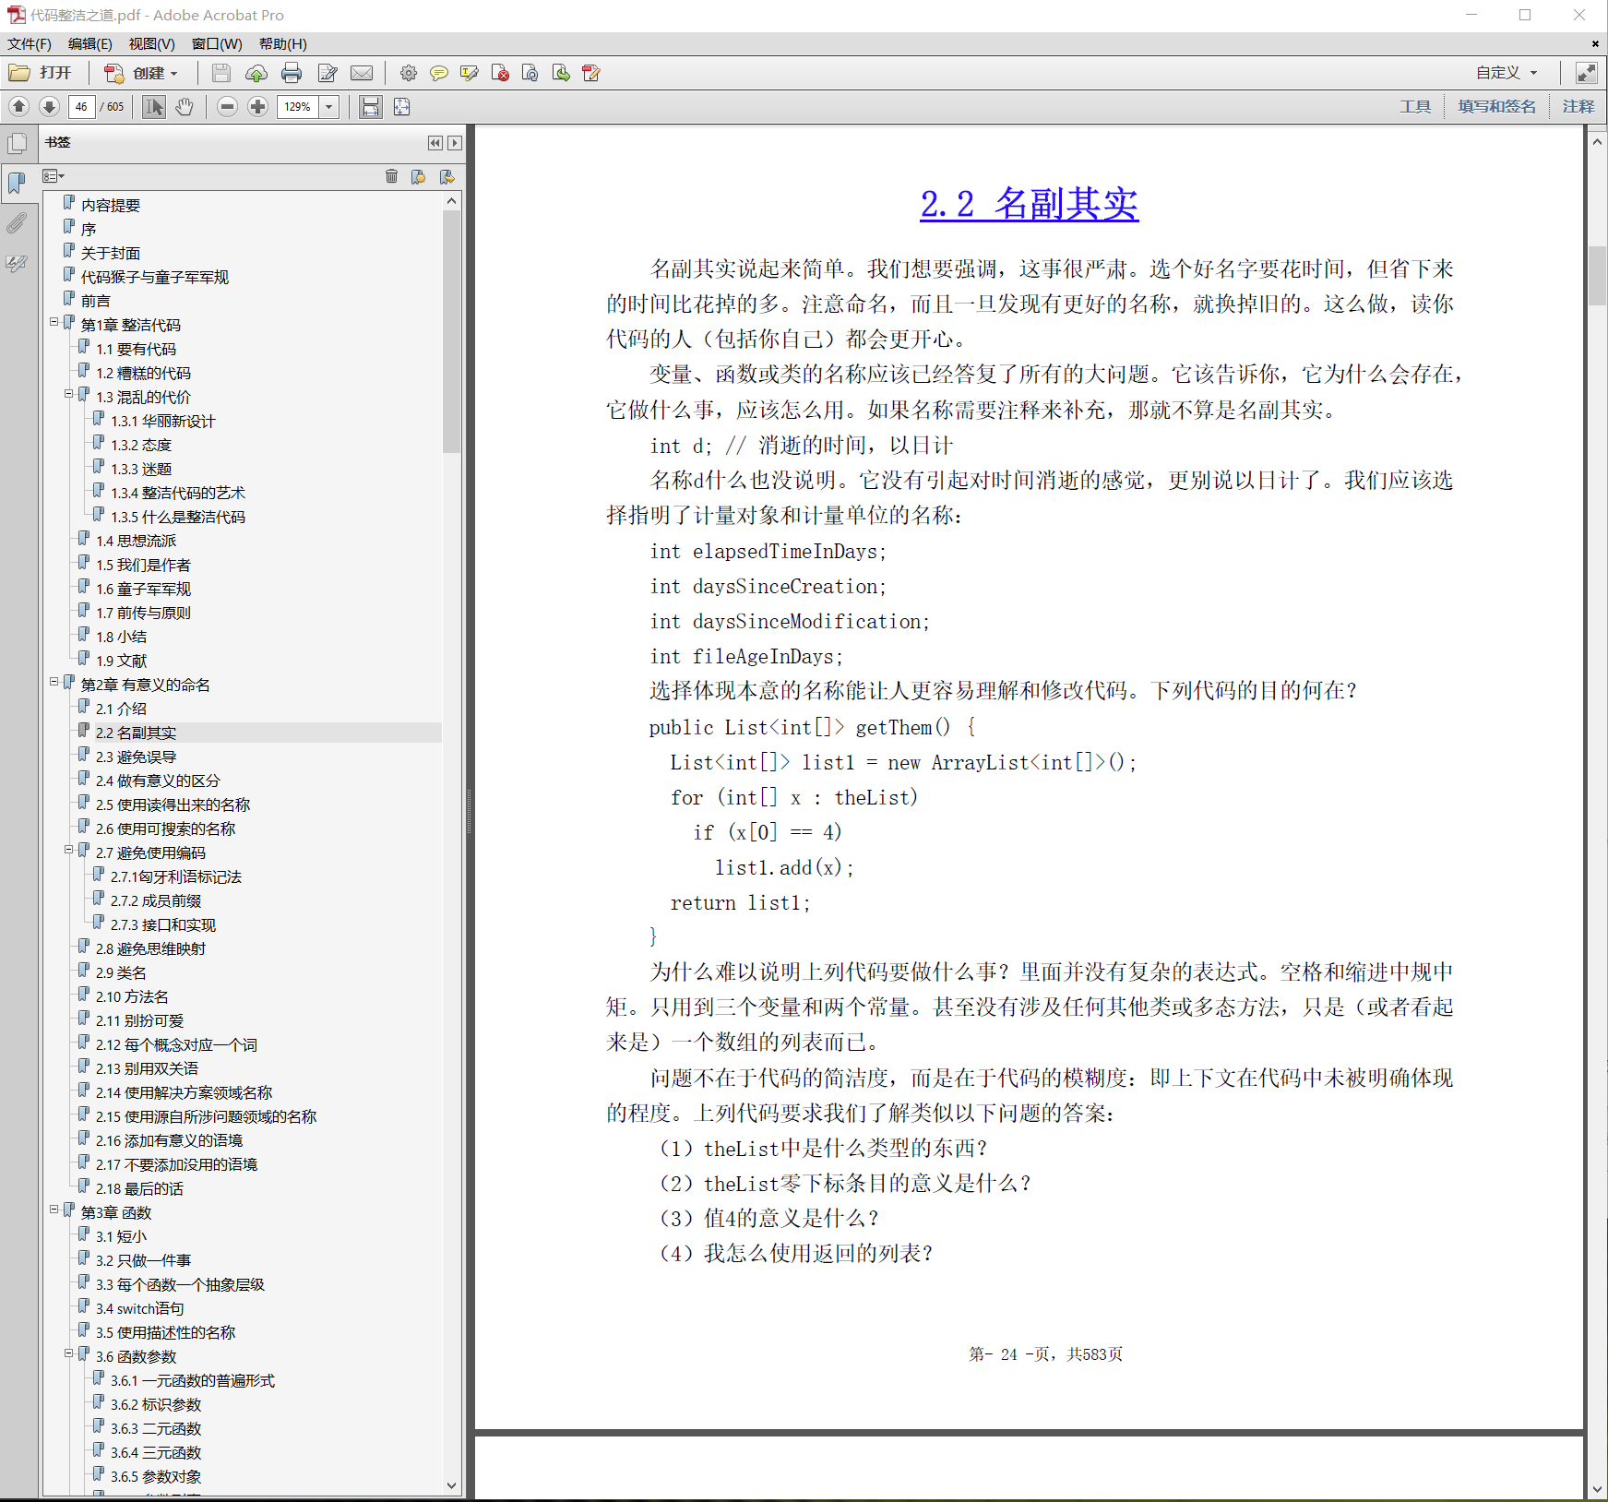Click the email envelope icon
The image size is (1608, 1502).
[x=362, y=73]
